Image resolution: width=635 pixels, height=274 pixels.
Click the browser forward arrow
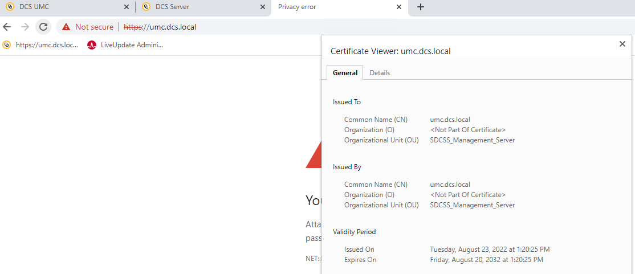point(25,27)
